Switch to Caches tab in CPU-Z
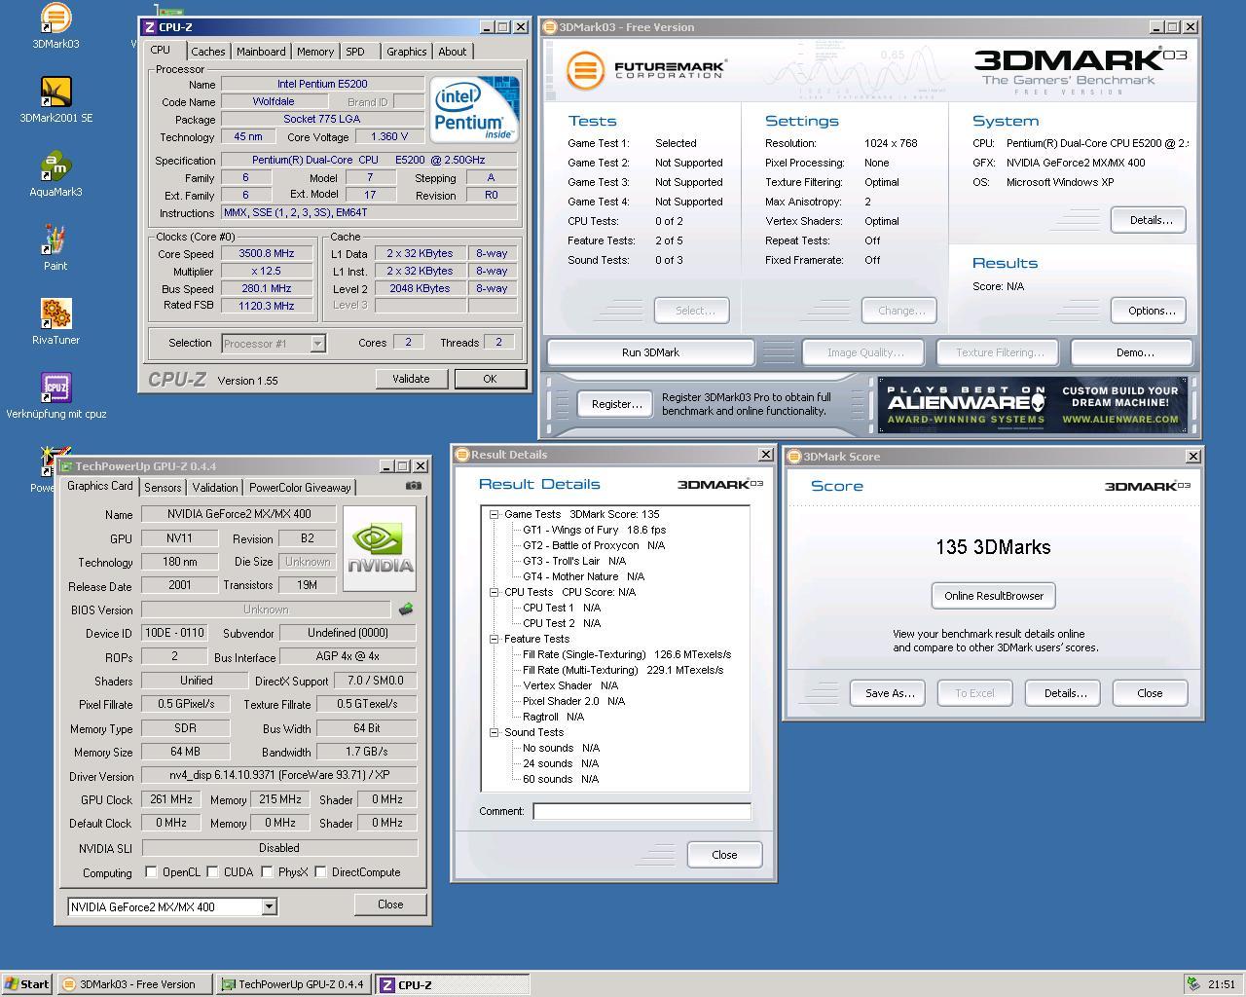Image resolution: width=1246 pixels, height=997 pixels. [207, 52]
